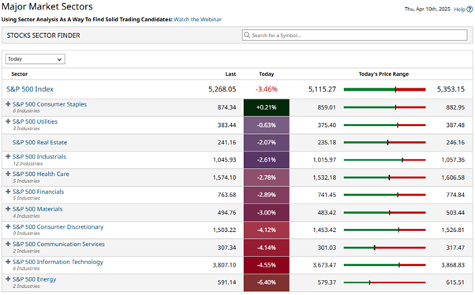The width and height of the screenshot is (475, 295).
Task: Open the S&P 500 Index link
Action: 30,89
